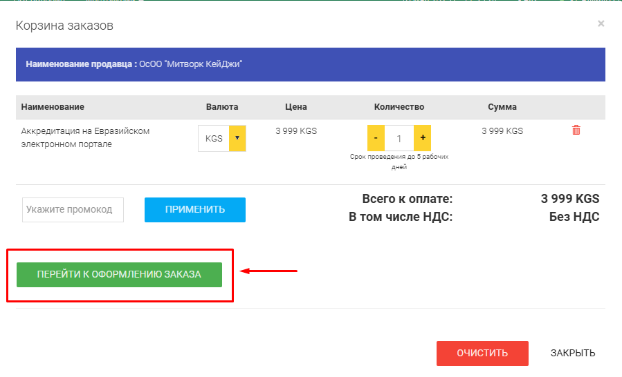Click the Без НДС value
The image size is (622, 377).
click(x=574, y=217)
